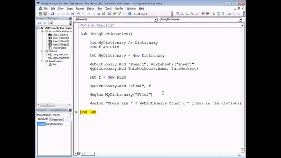Image resolution: width=281 pixels, height=158 pixels.
Task: Open the Properties object dropdown showing Module
Action: 69,115
